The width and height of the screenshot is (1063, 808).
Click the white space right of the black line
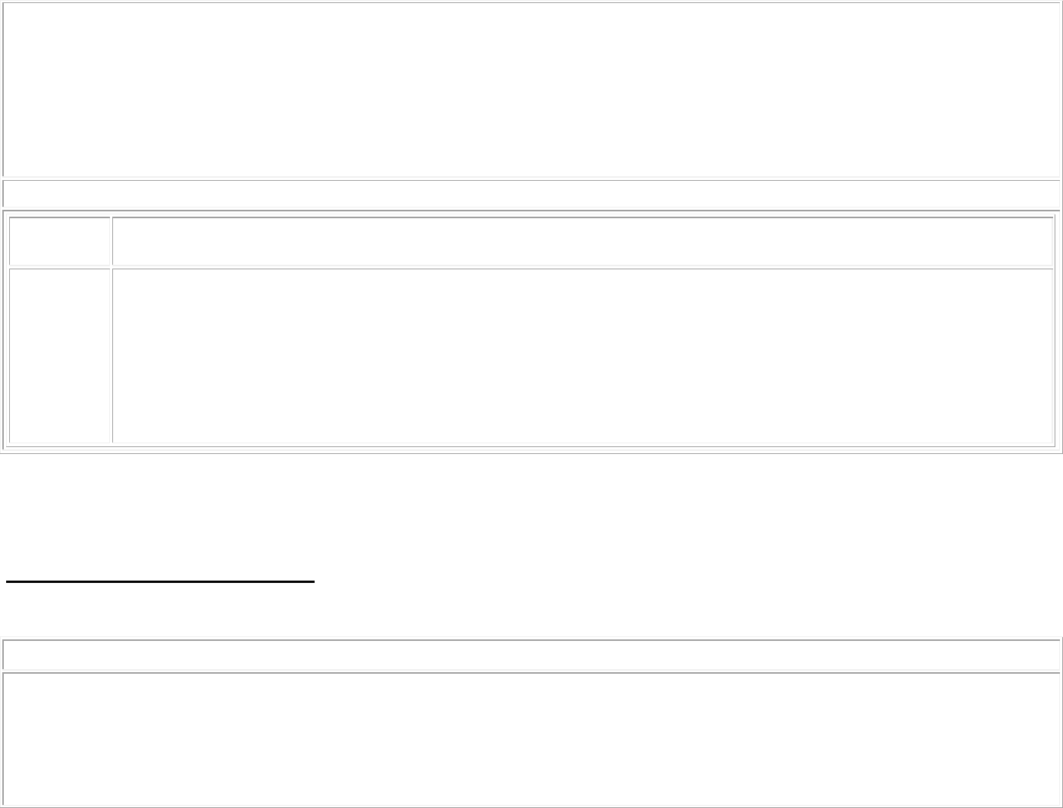pos(687,582)
